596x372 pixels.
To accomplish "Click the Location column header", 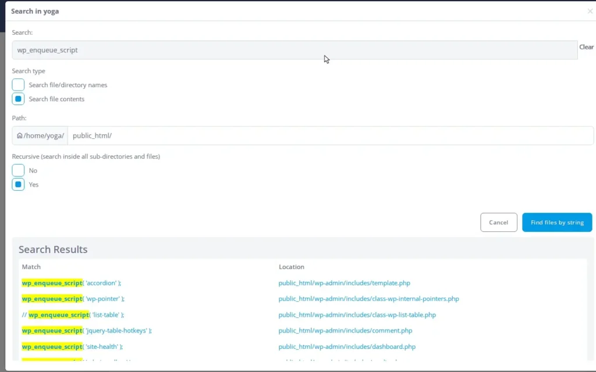I will click(291, 267).
